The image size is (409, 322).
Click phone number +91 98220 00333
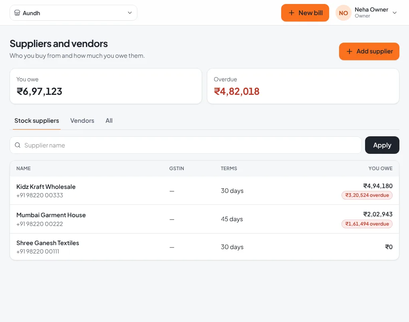(40, 195)
